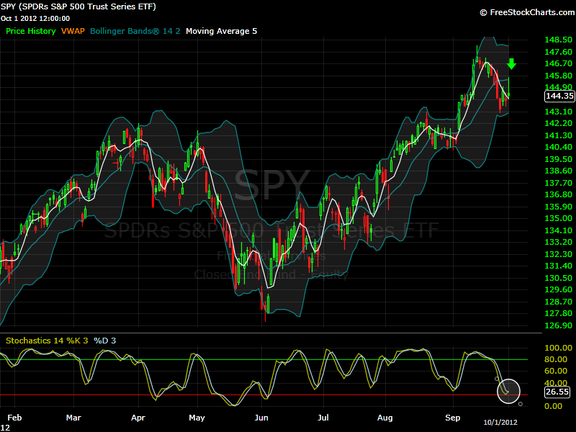The image size is (576, 432).
Task: Click the 145.80 price axis label
Action: 558,76
